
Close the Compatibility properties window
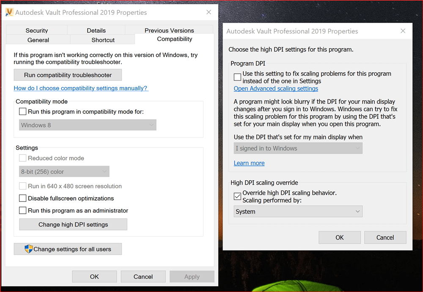click(209, 12)
